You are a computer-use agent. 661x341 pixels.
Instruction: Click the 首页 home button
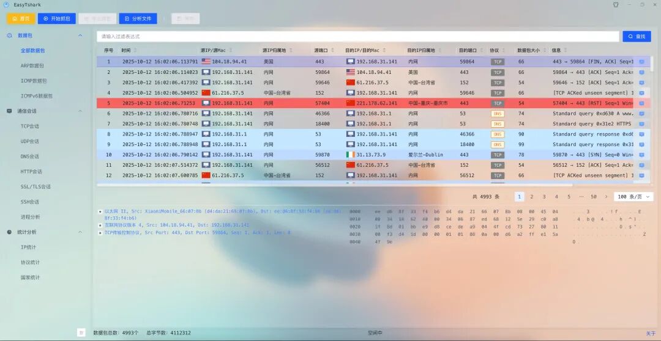(x=21, y=18)
